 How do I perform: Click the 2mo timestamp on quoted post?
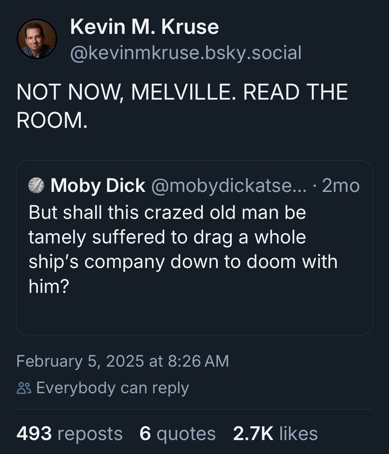[341, 185]
